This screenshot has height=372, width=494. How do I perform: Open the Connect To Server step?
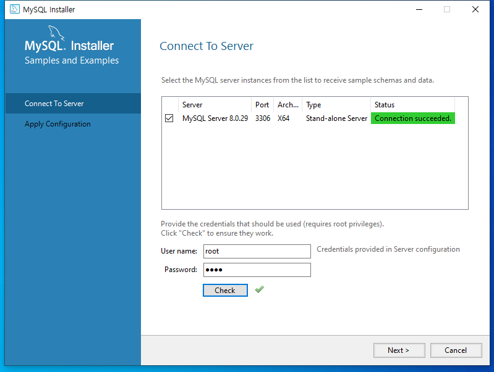(73, 104)
